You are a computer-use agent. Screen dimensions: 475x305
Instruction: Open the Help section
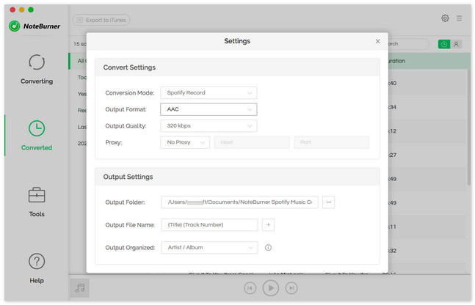point(37,268)
